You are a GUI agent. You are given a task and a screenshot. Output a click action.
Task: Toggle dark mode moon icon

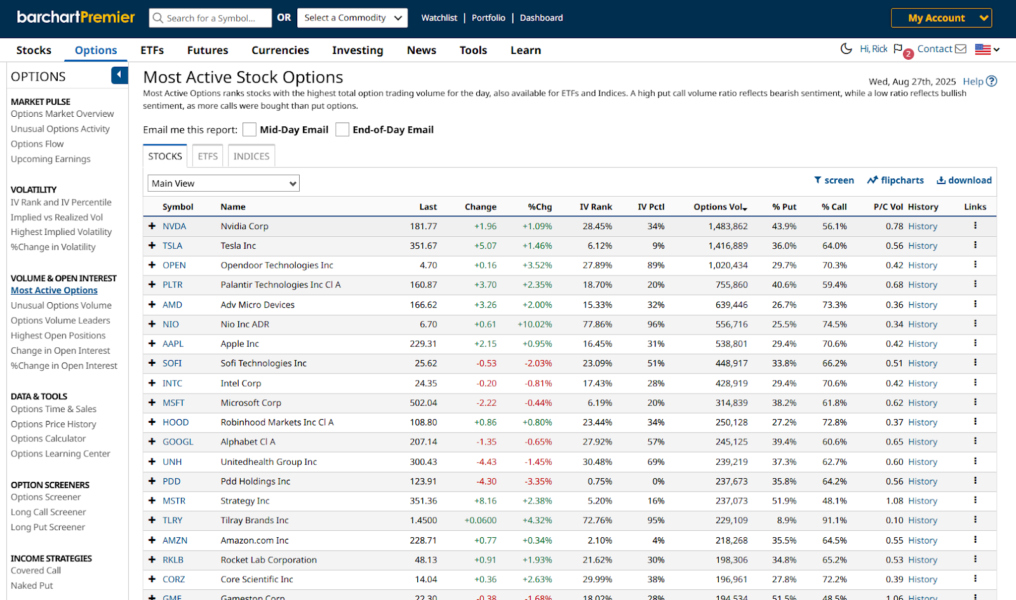click(846, 49)
